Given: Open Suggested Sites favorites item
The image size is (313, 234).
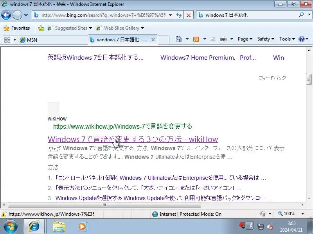Looking at the screenshot, I should coord(70,28).
